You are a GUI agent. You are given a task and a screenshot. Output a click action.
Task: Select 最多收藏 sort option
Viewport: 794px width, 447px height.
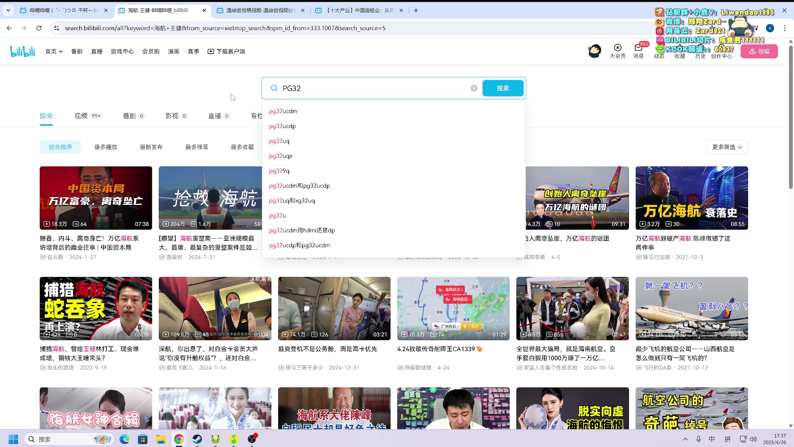click(x=242, y=147)
